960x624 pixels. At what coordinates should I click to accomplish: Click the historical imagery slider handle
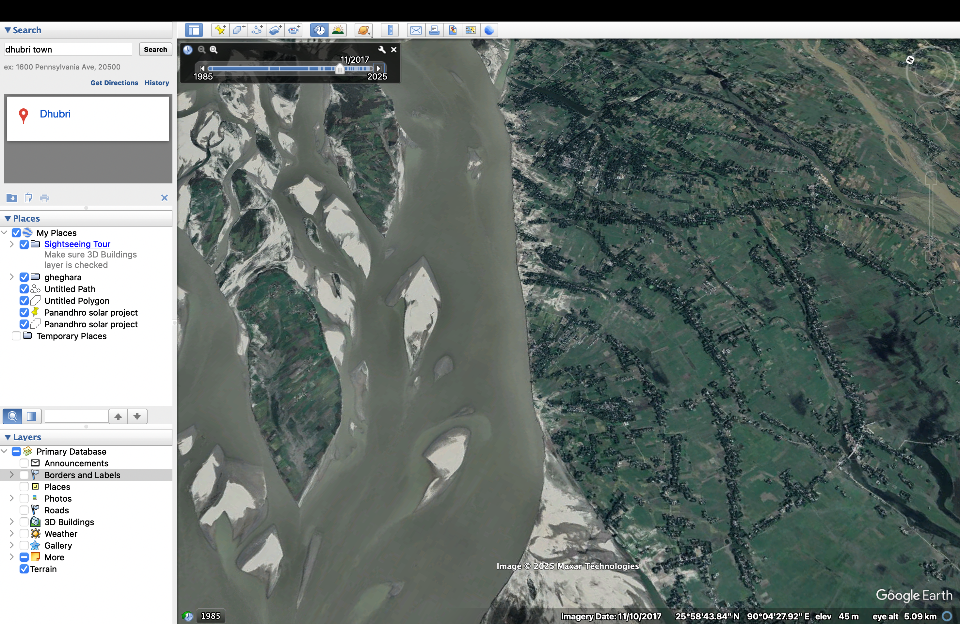click(340, 70)
